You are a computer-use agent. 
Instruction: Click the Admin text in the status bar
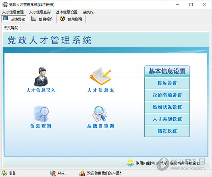62,173
